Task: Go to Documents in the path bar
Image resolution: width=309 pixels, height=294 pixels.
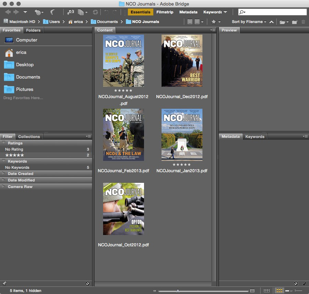Action: 107,22
